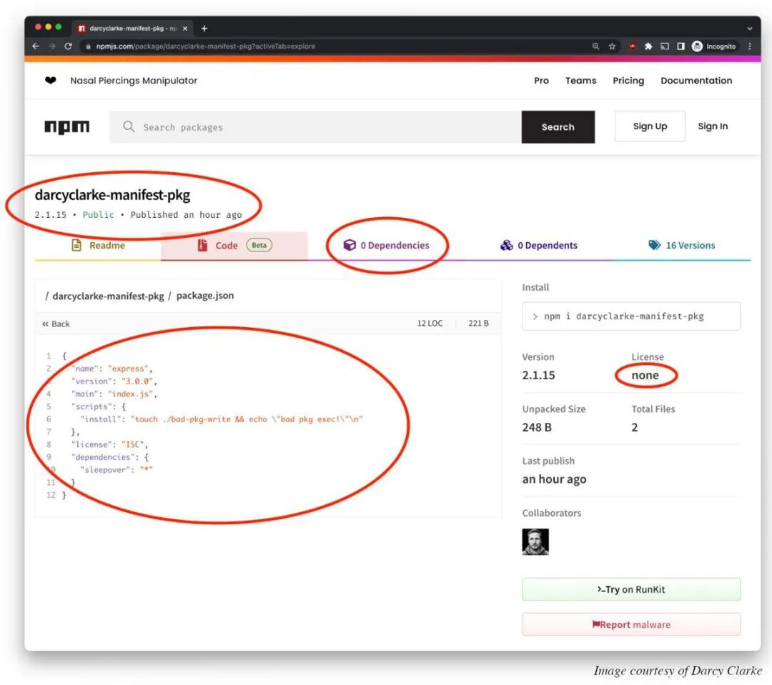This screenshot has width=772, height=685.
Task: Reload the npm page
Action: coord(68,46)
